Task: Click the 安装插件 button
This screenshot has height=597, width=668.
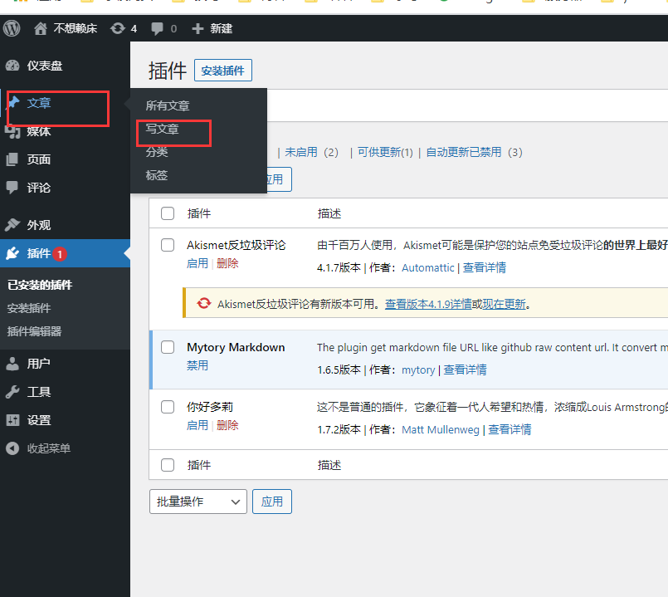Action: pyautogui.click(x=222, y=70)
